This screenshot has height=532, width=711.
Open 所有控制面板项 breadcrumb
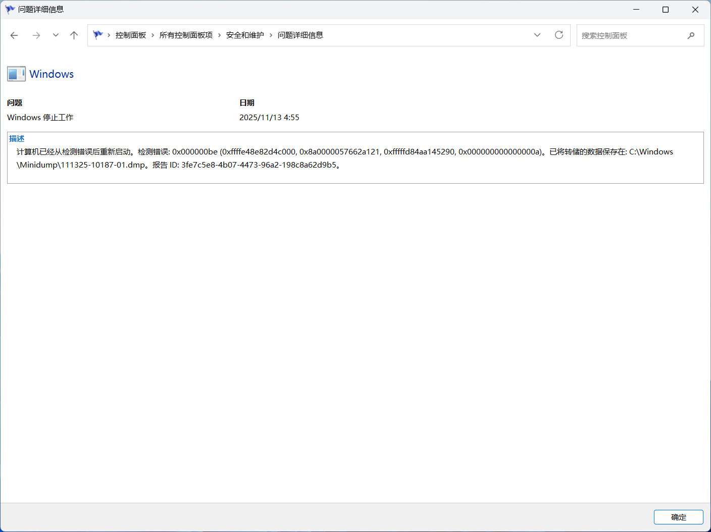186,35
